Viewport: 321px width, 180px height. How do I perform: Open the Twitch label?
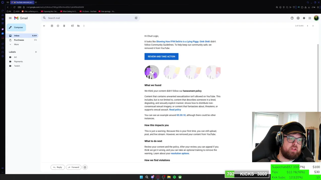pyautogui.click(x=17, y=66)
